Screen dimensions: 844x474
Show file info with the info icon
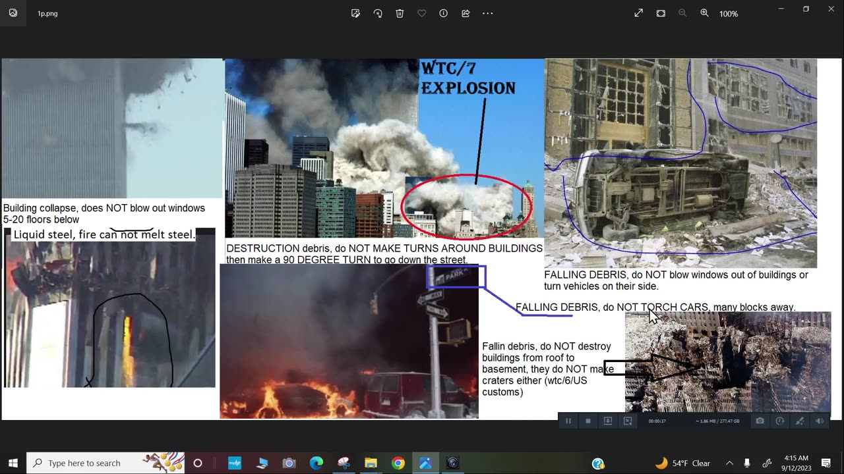pos(444,13)
